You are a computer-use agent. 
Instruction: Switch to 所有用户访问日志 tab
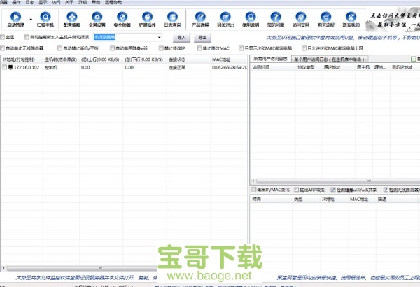tap(270, 59)
